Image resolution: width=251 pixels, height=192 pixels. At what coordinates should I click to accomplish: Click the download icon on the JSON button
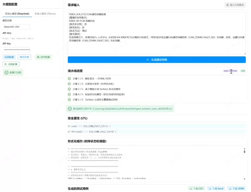pos(230,189)
